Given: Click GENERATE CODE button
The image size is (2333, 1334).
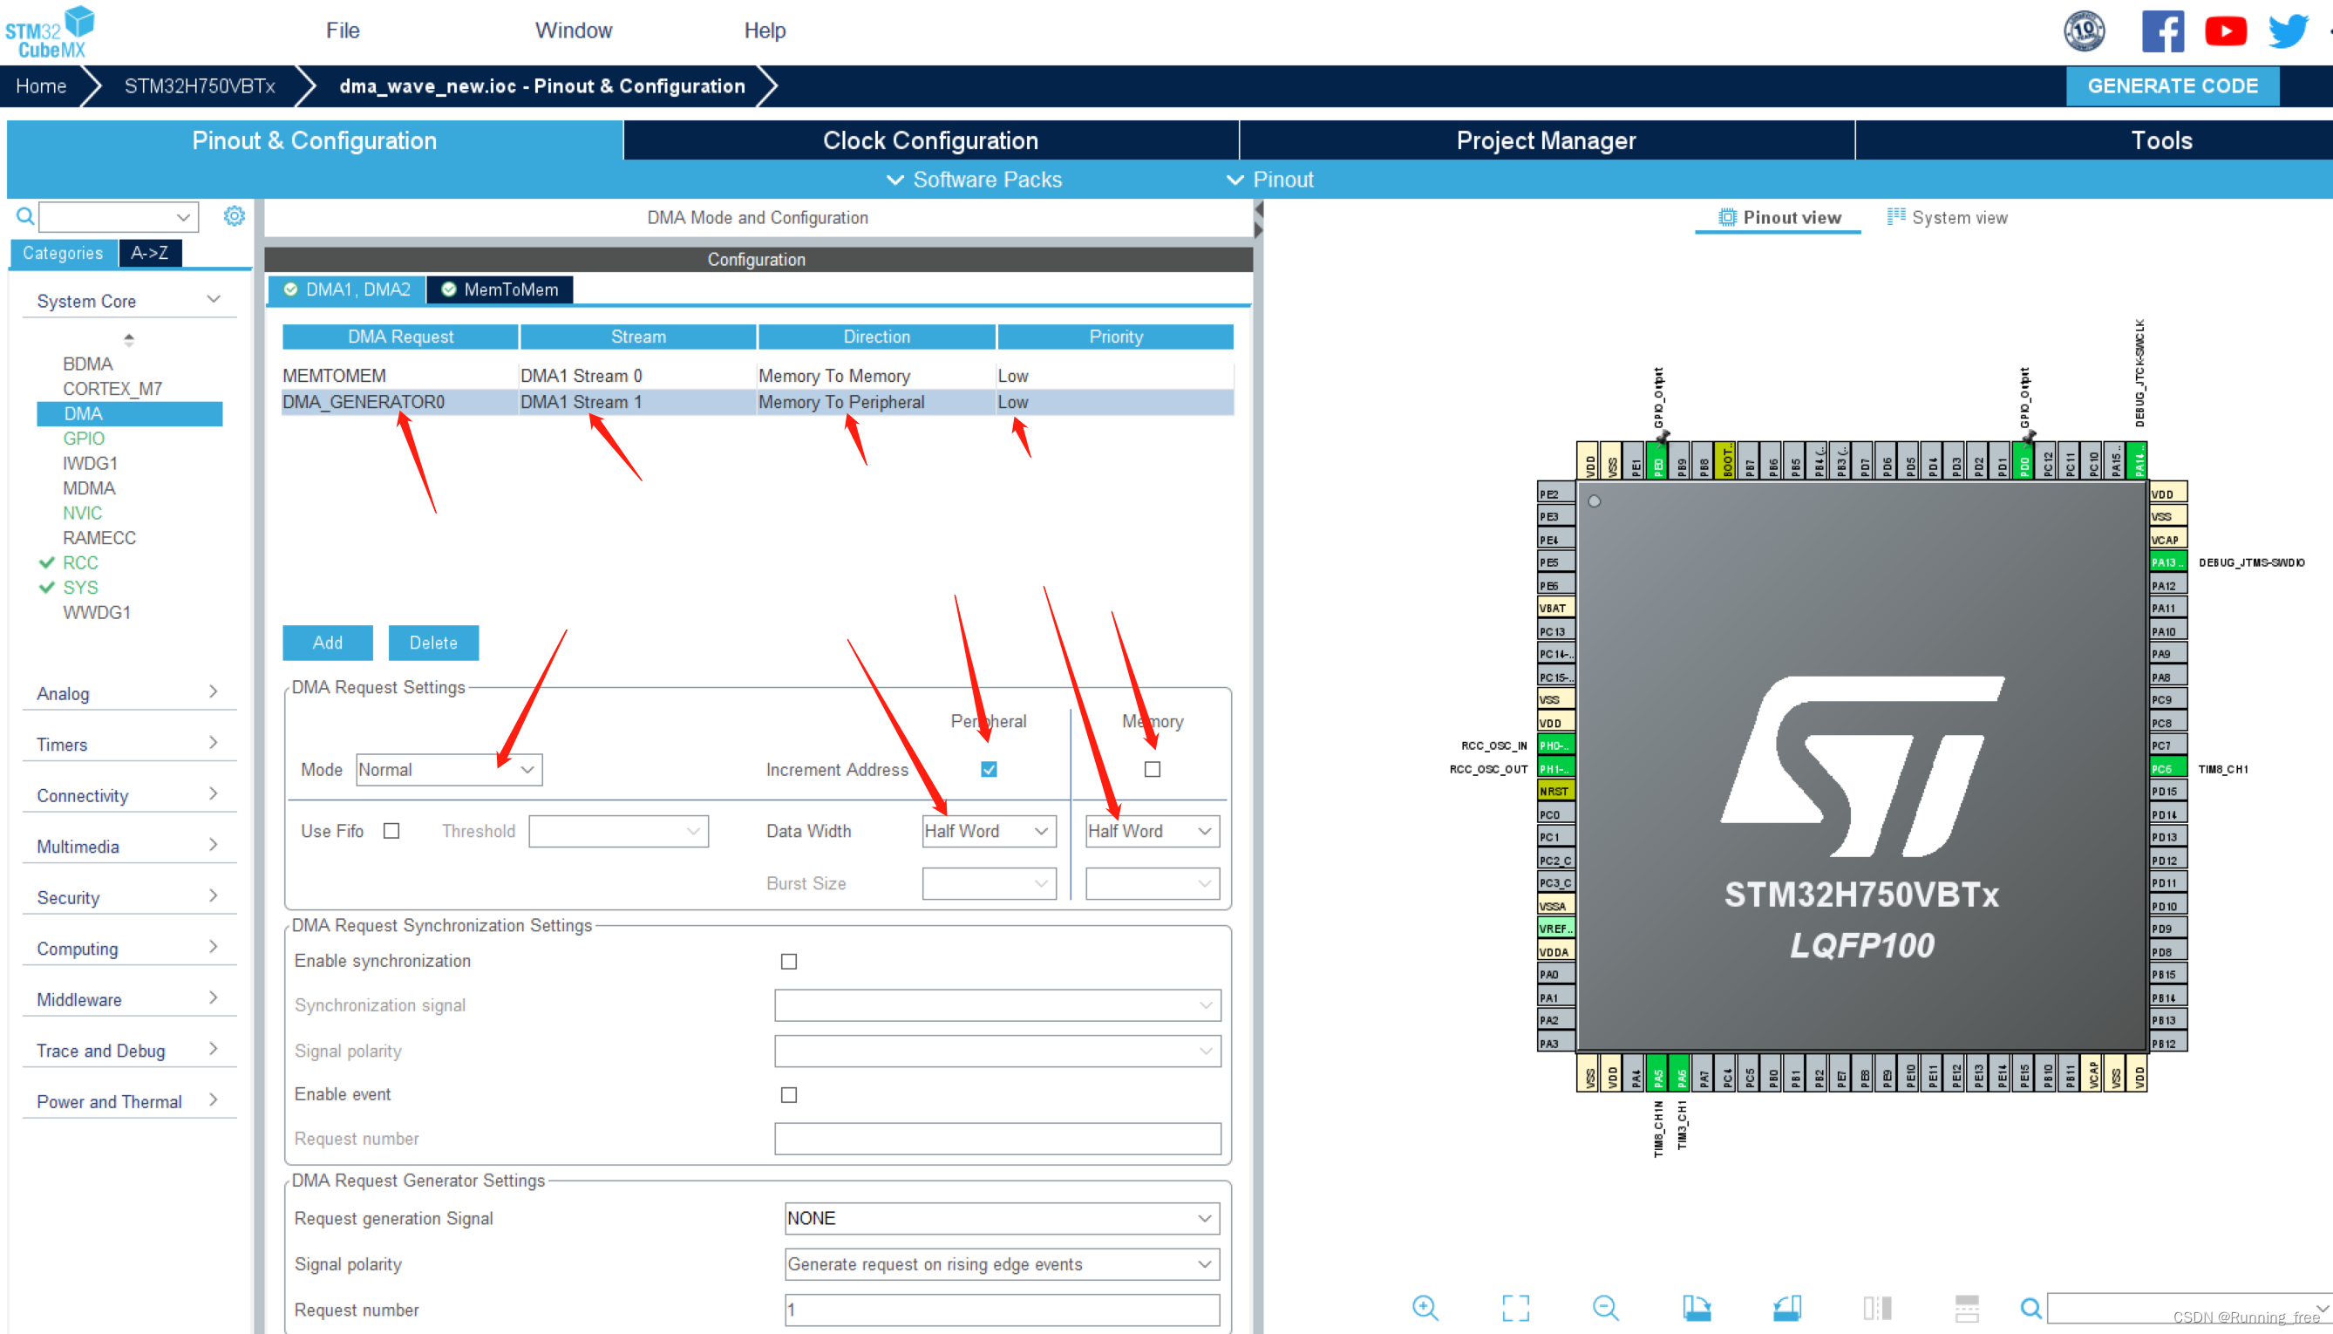Looking at the screenshot, I should [2172, 86].
